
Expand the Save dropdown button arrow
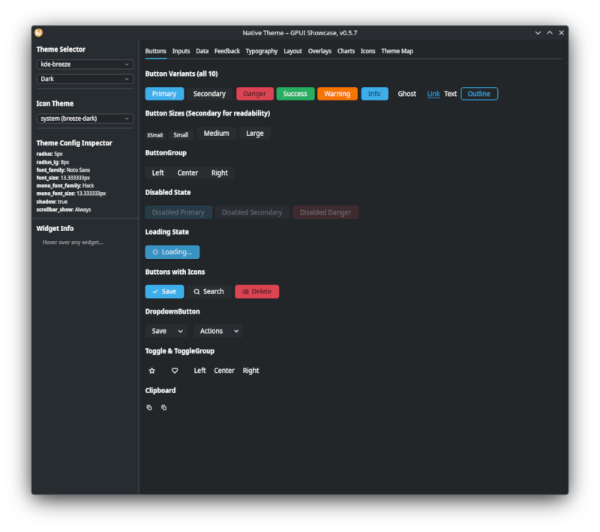click(180, 332)
